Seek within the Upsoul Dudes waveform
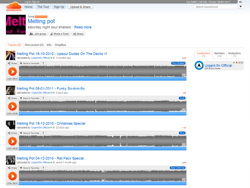This screenshot has height=188, width=250. 103,71
